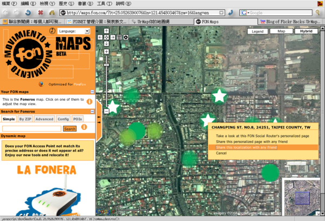Collapse the Your FON maps section
Viewport: 325px width, 221px height.
[92, 92]
